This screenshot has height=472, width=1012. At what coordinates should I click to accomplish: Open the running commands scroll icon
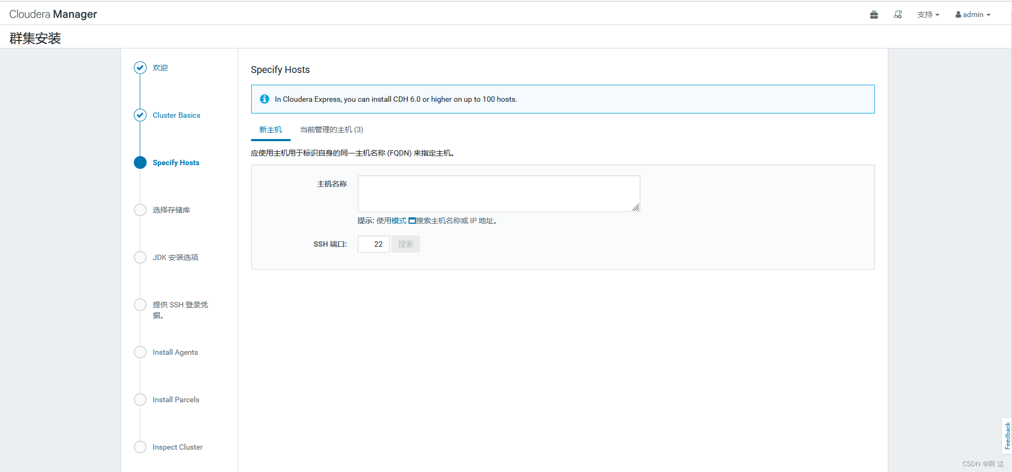point(898,15)
